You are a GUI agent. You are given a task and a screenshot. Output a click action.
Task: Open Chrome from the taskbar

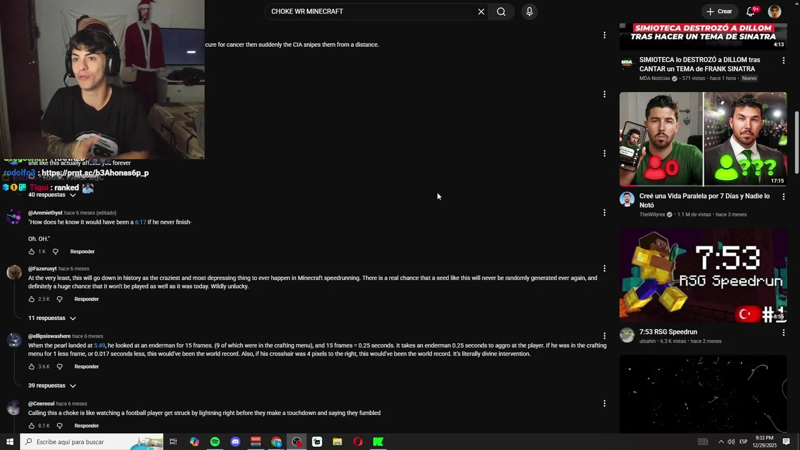(x=276, y=442)
